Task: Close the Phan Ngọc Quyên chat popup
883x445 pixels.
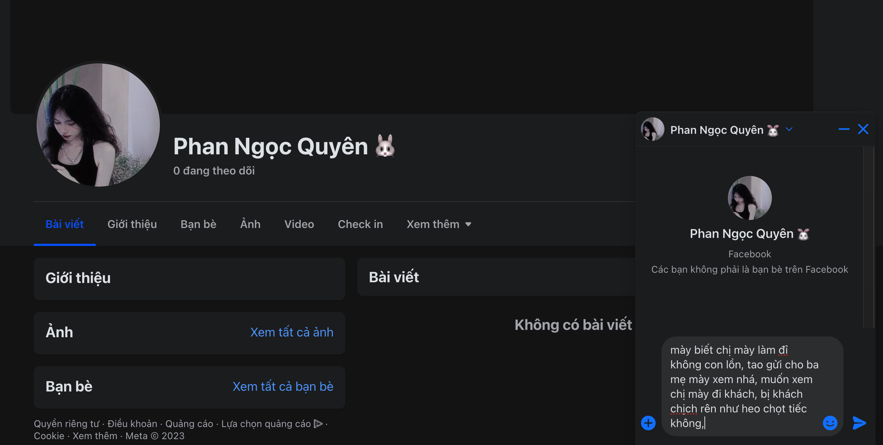Action: (x=863, y=129)
